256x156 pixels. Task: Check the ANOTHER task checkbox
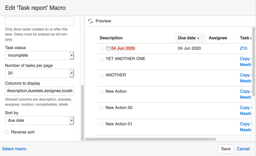101,75
